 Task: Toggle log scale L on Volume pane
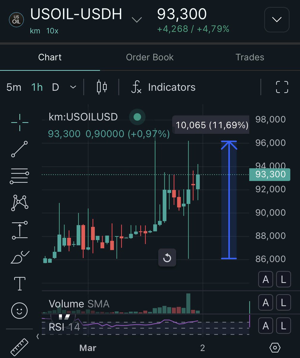pos(283,303)
